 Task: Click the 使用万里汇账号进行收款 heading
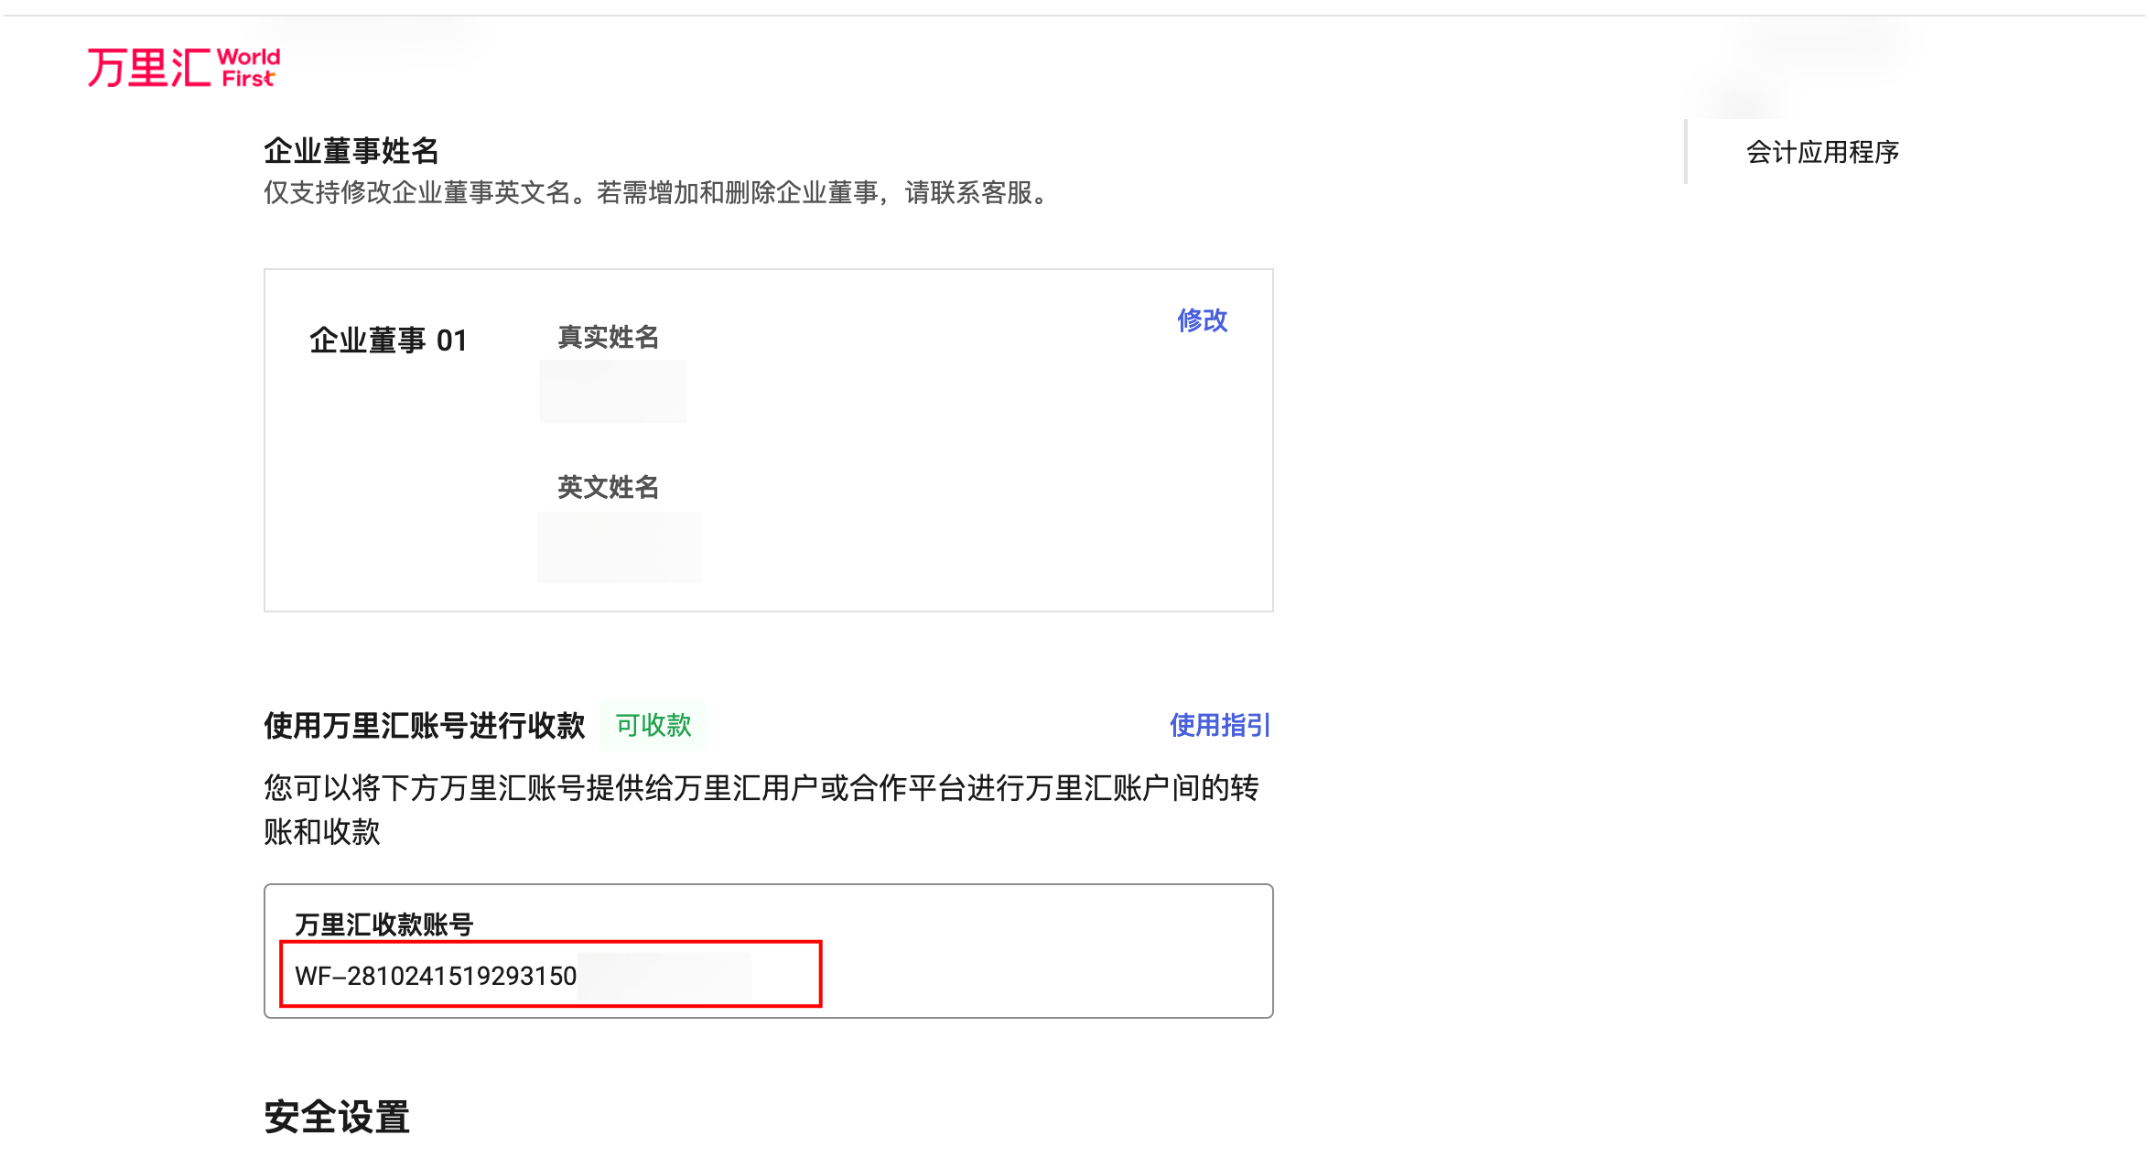click(423, 725)
